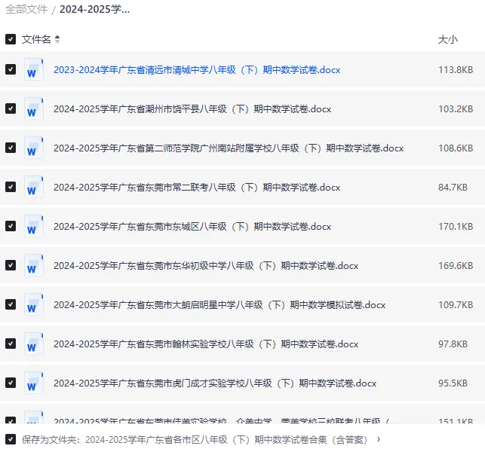Image resolution: width=485 pixels, height=449 pixels.
Task: Click Word icon of 东莞市东城区 file
Action: click(34, 226)
